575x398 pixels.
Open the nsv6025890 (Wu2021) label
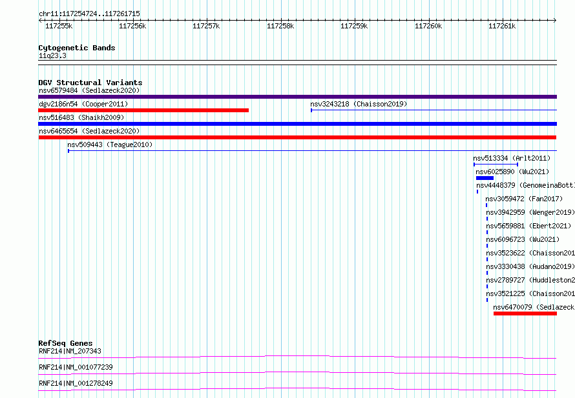click(x=512, y=172)
